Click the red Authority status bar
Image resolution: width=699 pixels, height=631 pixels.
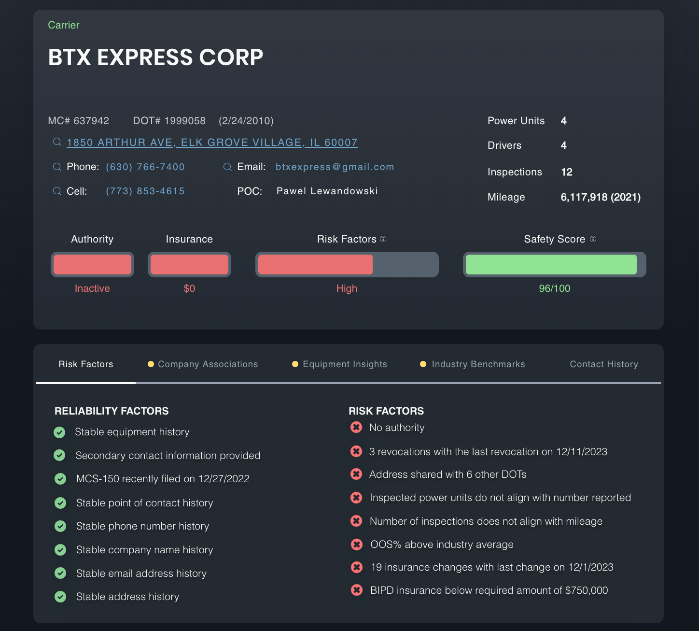92,265
